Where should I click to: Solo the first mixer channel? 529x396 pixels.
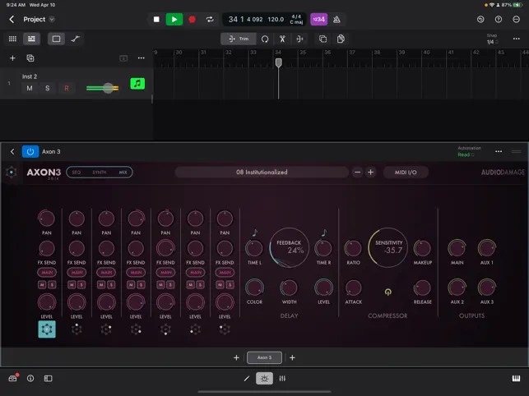pyautogui.click(x=52, y=285)
